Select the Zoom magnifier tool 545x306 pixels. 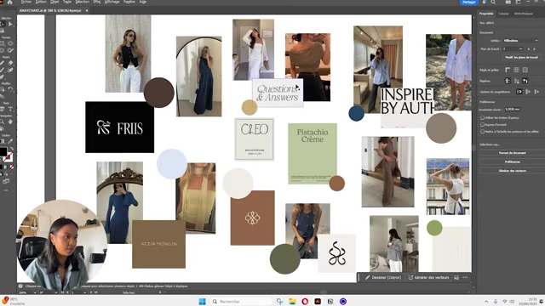(x=3, y=122)
